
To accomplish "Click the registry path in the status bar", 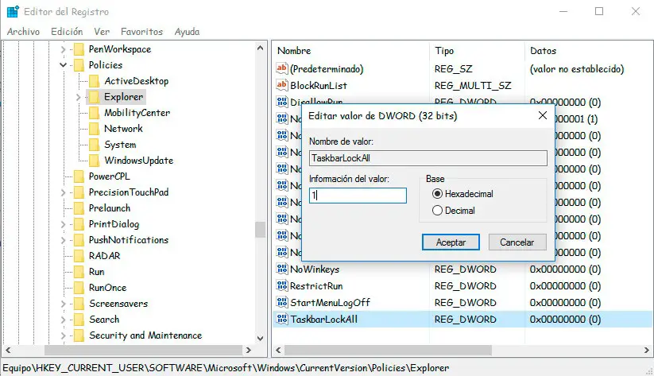I will click(x=226, y=368).
